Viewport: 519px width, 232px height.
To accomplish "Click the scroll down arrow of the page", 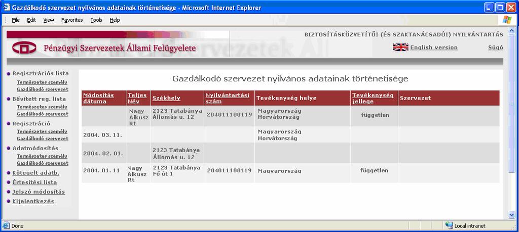I will (511, 215).
